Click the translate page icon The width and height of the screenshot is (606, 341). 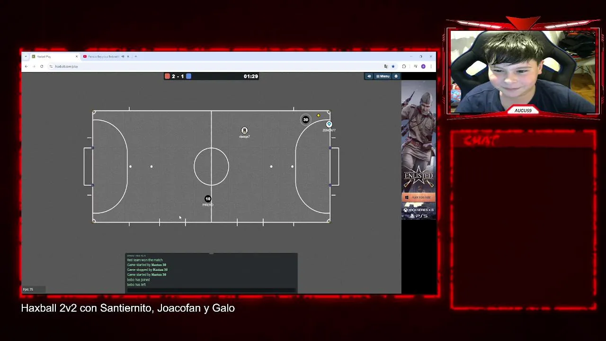coord(386,66)
